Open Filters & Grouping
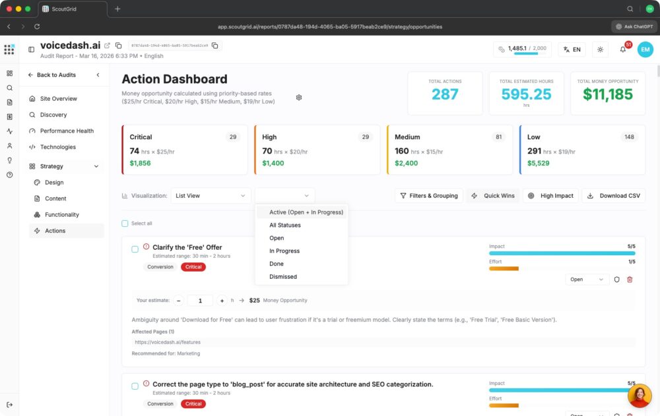Image resolution: width=660 pixels, height=416 pixels. [x=429, y=196]
